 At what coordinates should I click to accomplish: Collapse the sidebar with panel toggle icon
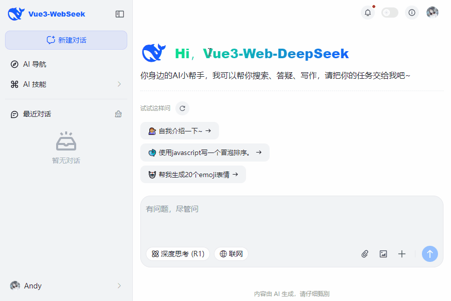pyautogui.click(x=120, y=14)
